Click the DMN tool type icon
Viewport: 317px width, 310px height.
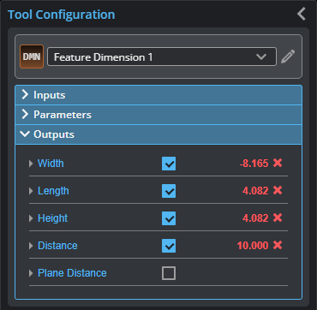point(32,57)
